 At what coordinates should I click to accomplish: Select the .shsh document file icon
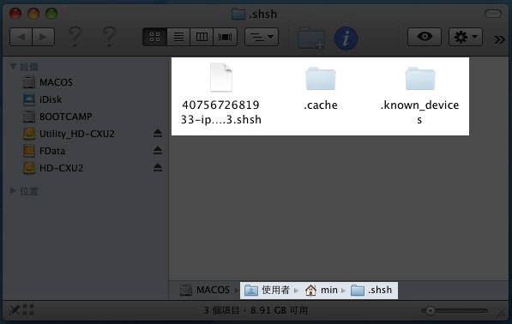[221, 77]
